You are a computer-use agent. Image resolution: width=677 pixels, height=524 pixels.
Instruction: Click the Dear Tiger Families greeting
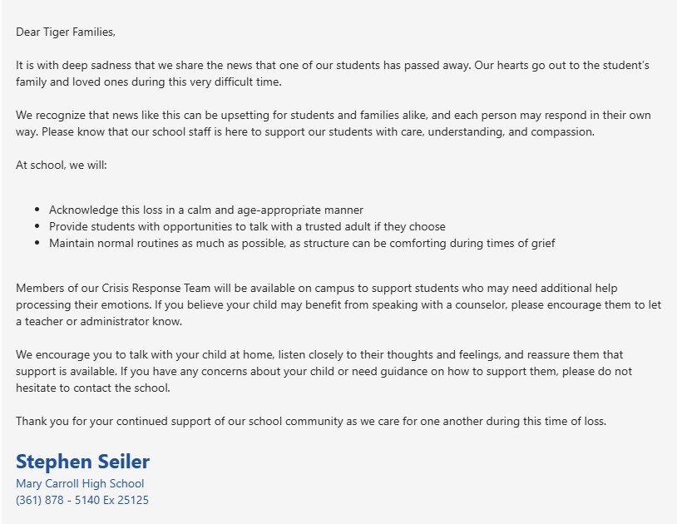point(66,32)
